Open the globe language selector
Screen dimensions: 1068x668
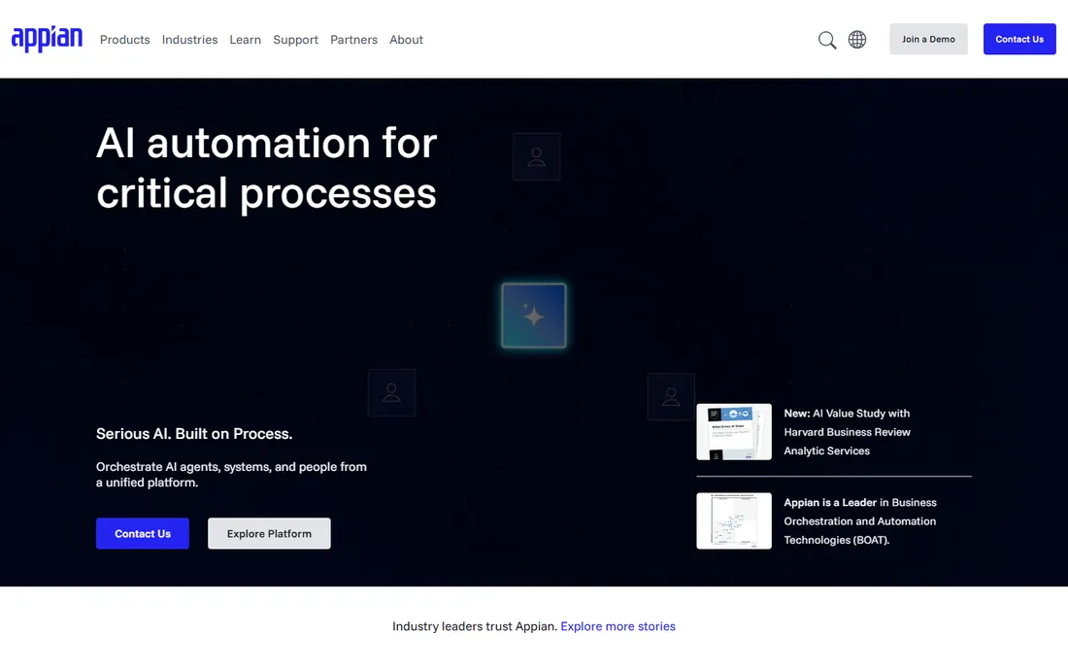[857, 40]
